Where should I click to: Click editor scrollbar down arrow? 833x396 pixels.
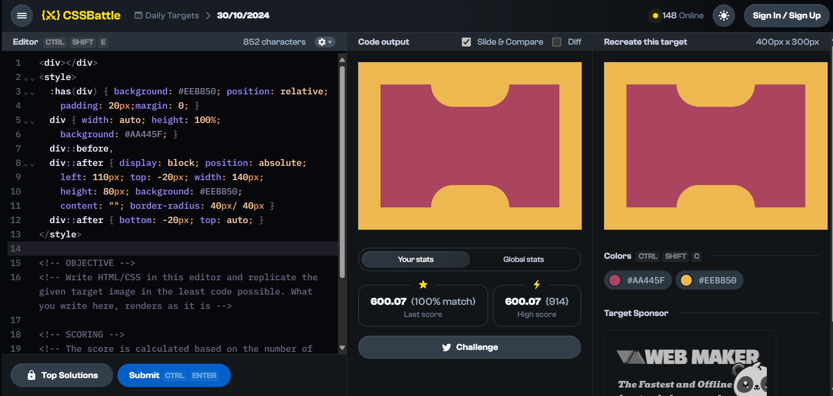342,348
